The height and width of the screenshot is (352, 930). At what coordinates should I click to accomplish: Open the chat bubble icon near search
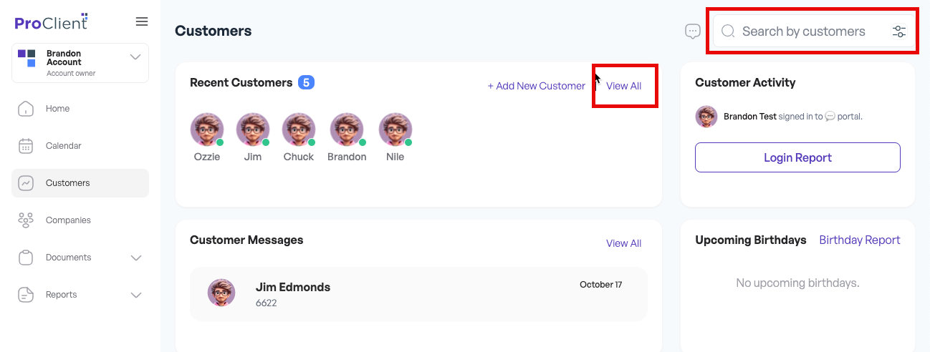click(693, 31)
